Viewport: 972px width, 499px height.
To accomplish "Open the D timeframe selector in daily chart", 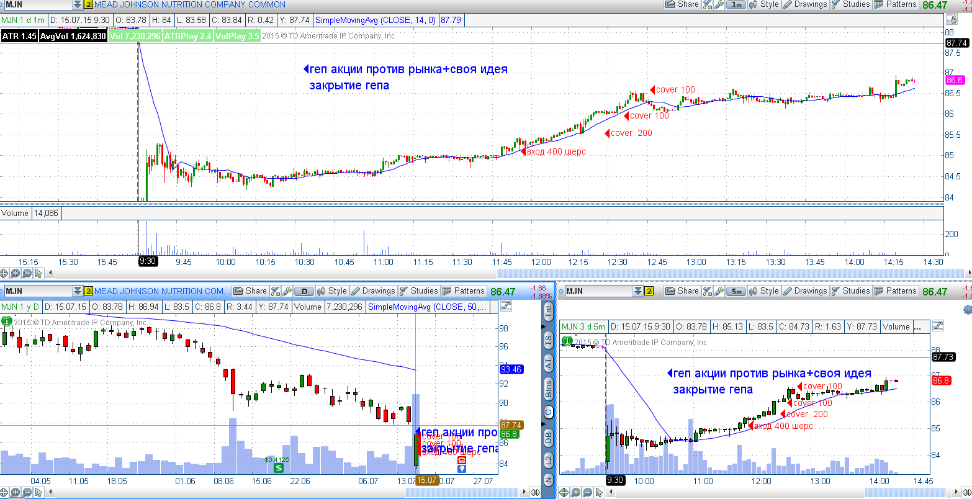I will pos(304,290).
